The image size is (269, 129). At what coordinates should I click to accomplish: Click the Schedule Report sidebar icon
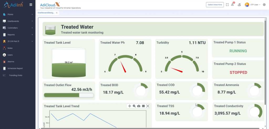coord(4,68)
